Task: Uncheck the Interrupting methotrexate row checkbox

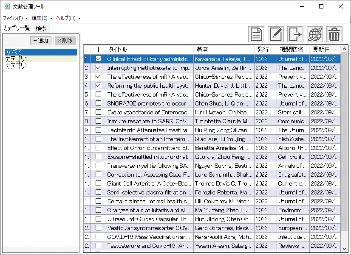Action: click(99, 68)
